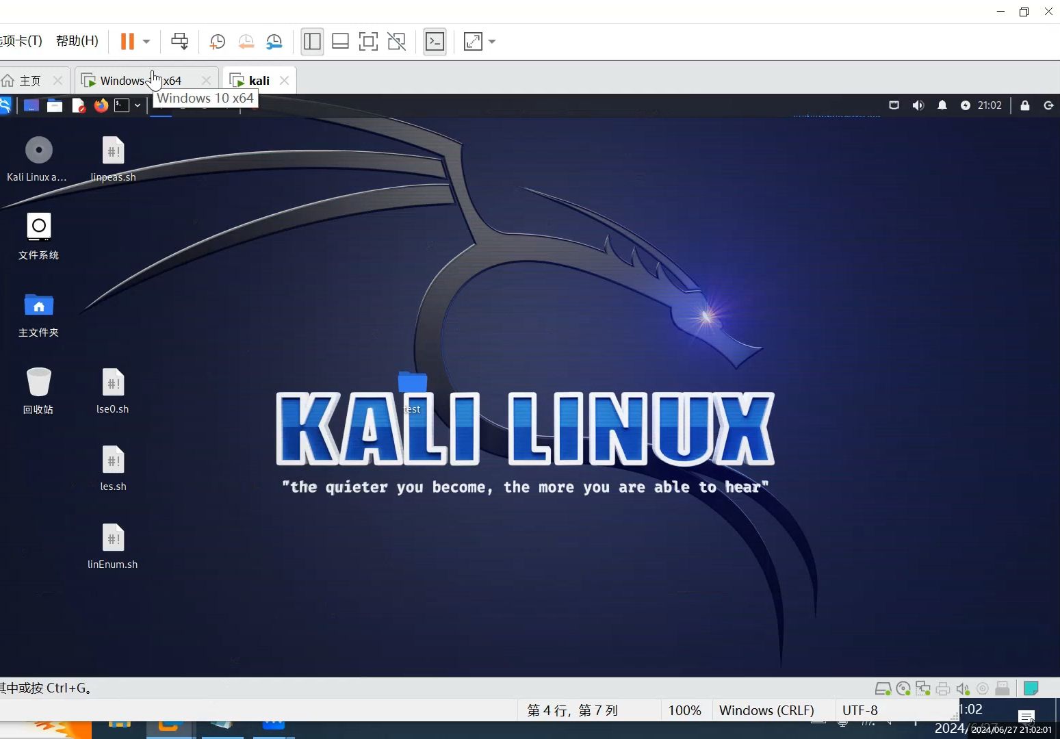Launch the text editor from Kali panel
This screenshot has width=1060, height=739.
point(79,105)
